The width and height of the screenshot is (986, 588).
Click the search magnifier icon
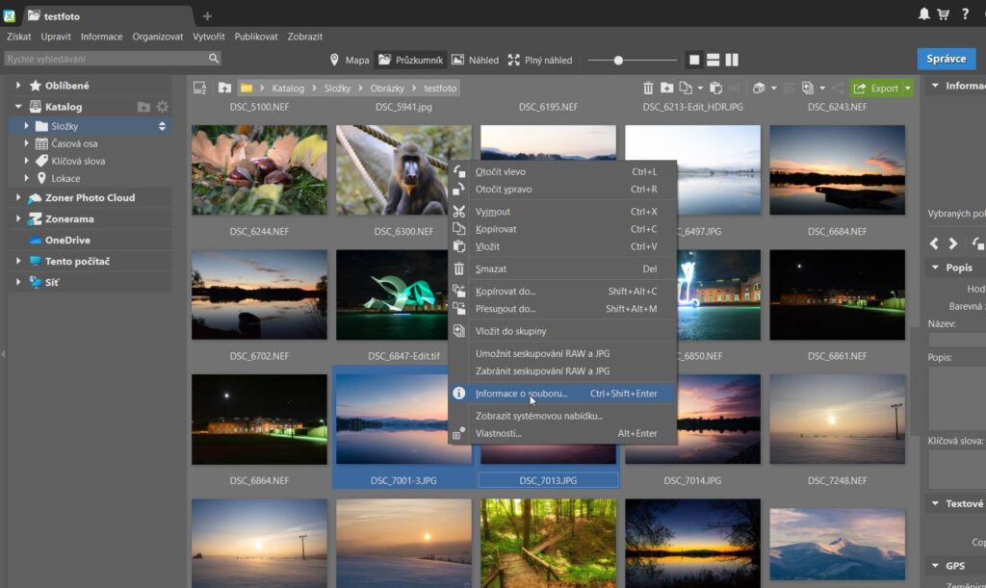[214, 58]
